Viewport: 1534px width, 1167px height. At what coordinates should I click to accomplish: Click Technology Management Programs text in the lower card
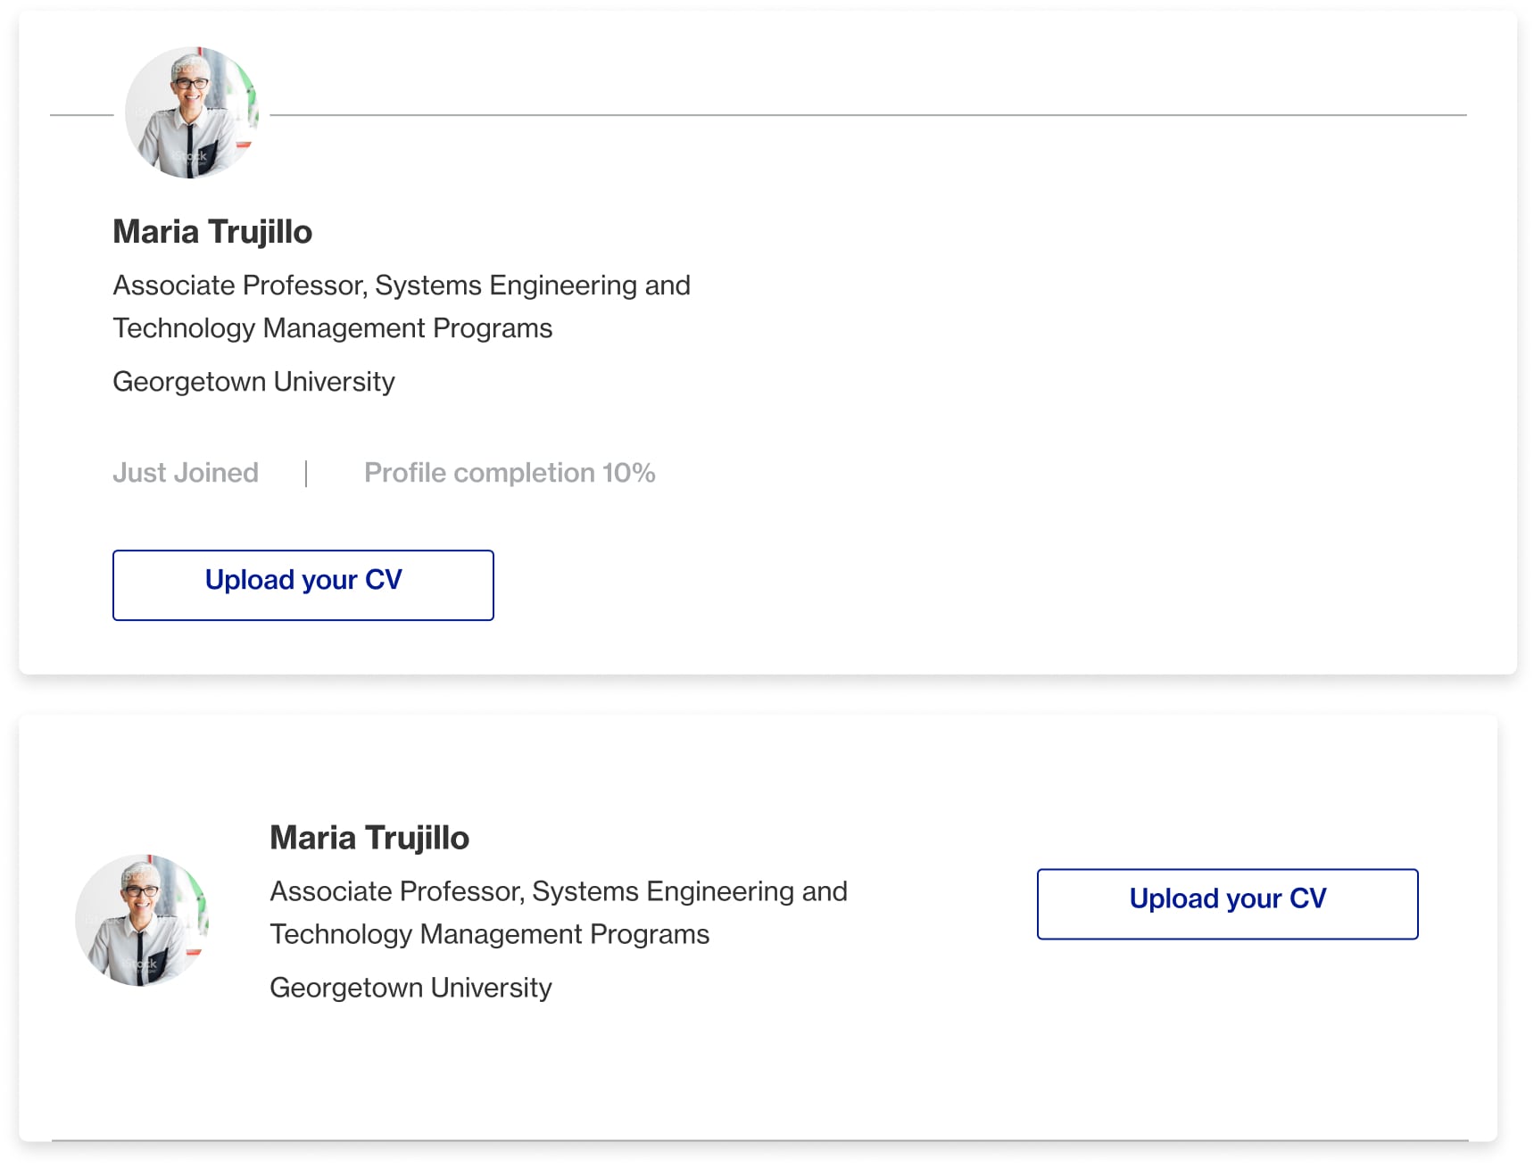(489, 934)
